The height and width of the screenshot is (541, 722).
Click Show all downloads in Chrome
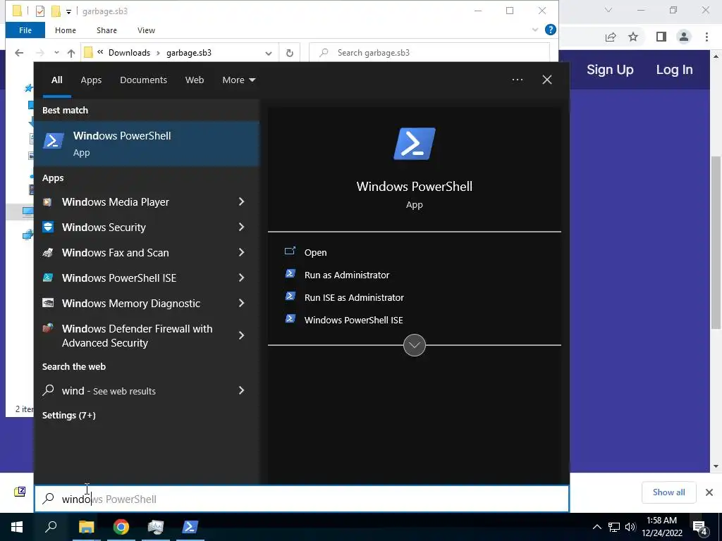[x=668, y=492]
